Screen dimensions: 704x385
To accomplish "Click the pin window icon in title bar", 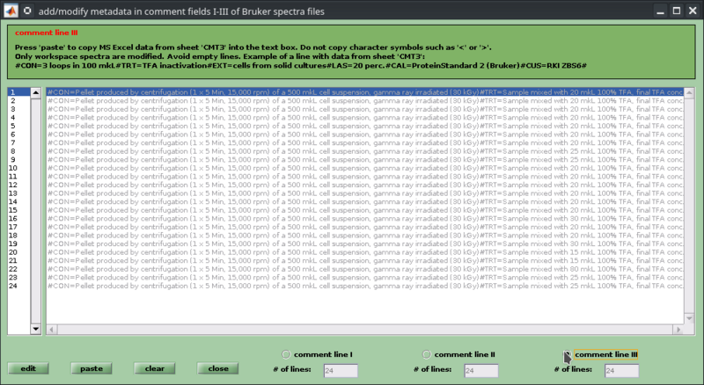I will coord(28,11).
